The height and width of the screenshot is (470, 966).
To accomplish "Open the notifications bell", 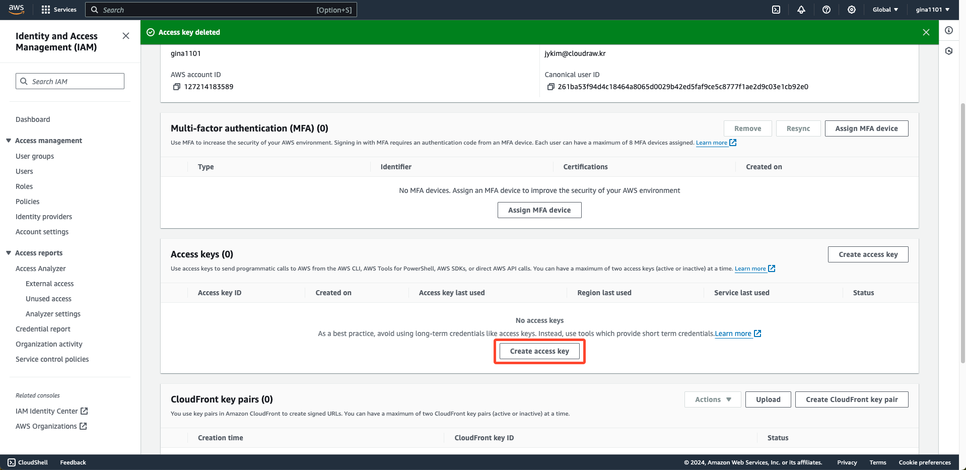I will (x=801, y=10).
